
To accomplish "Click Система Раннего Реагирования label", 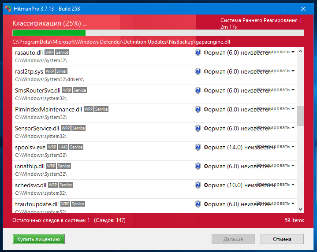I will (x=259, y=20).
